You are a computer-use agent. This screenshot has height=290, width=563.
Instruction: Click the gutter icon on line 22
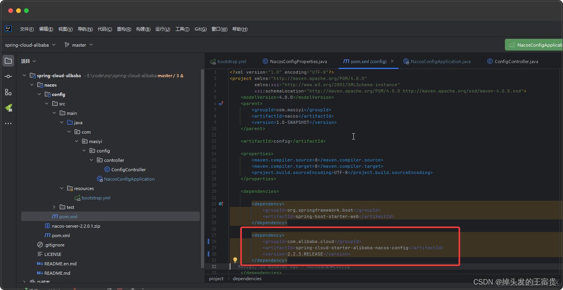tap(221, 204)
